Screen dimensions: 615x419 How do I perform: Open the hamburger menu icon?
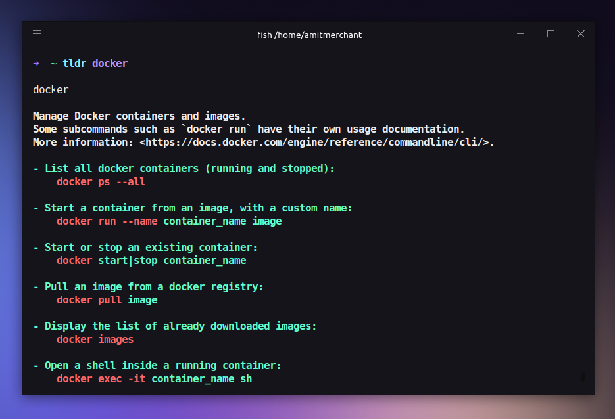37,34
